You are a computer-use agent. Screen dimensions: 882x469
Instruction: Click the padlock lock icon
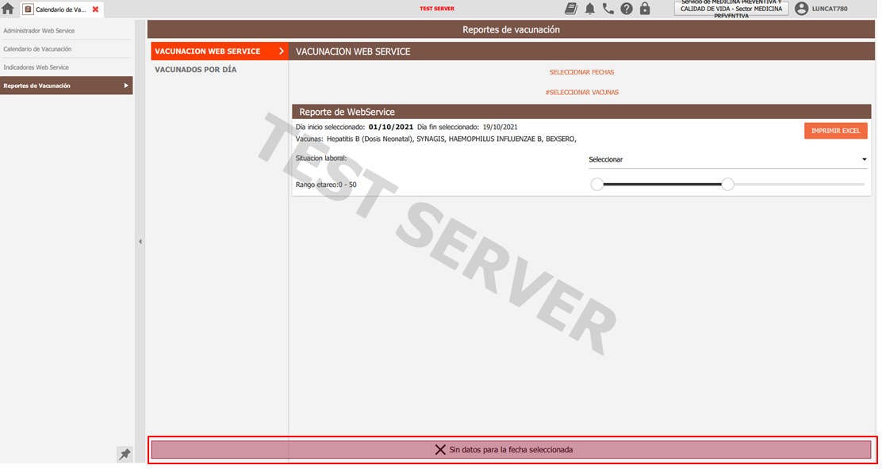click(x=645, y=9)
